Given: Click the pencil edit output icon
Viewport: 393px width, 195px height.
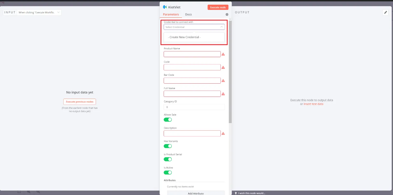Looking at the screenshot, I should (385, 12).
